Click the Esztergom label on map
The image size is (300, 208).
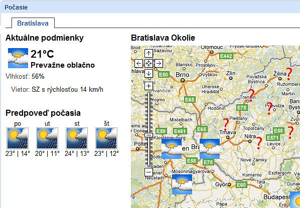click(x=280, y=173)
